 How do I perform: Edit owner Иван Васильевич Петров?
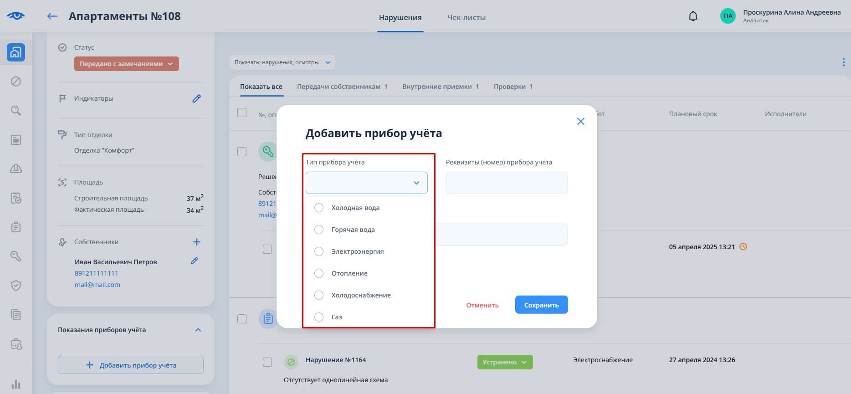point(195,261)
